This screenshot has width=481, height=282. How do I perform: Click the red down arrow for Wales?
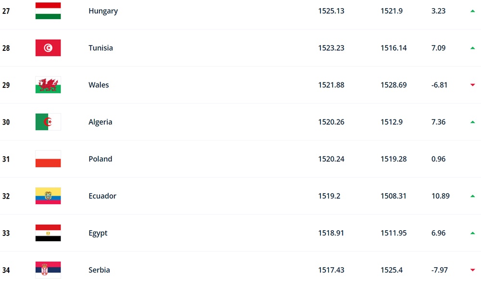pyautogui.click(x=472, y=85)
